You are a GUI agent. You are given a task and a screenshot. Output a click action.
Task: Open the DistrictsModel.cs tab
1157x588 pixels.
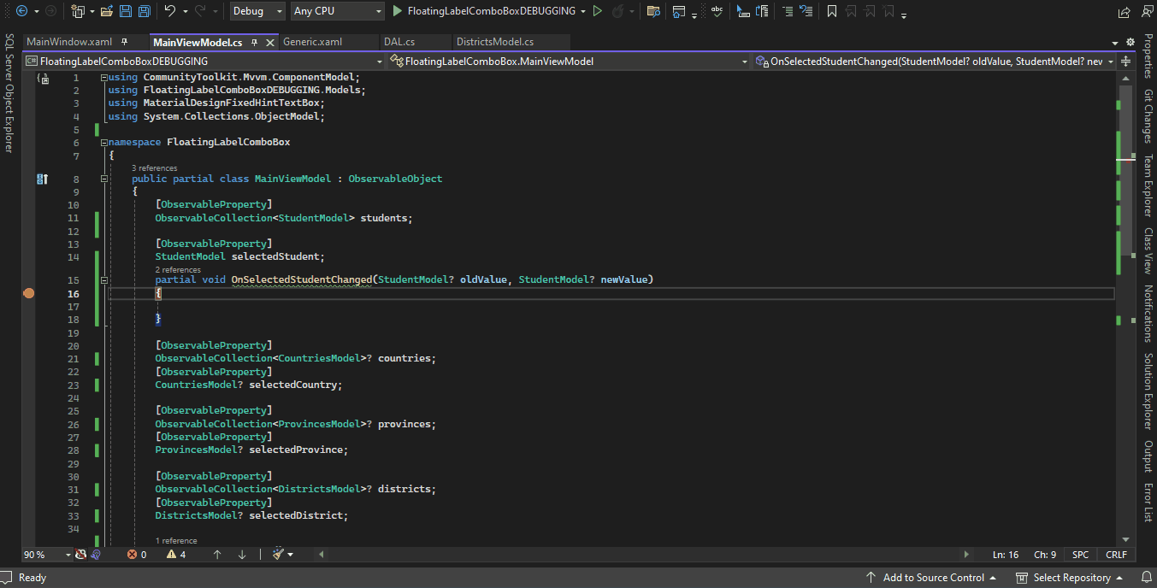[494, 42]
